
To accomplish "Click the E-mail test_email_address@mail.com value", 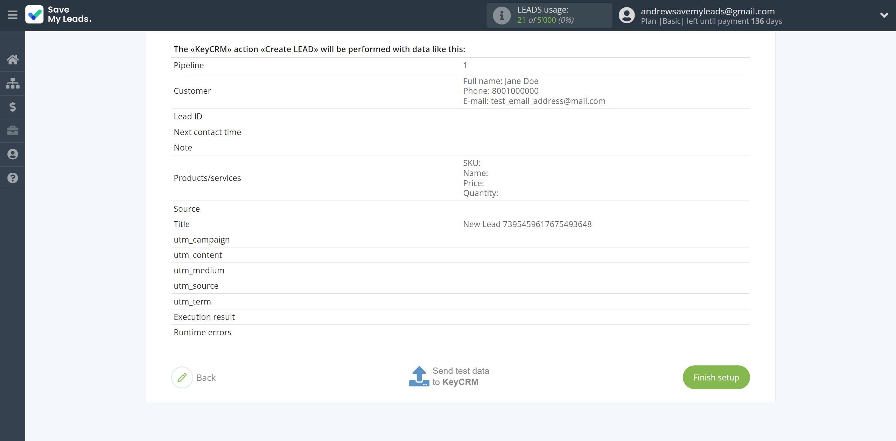I will 534,101.
